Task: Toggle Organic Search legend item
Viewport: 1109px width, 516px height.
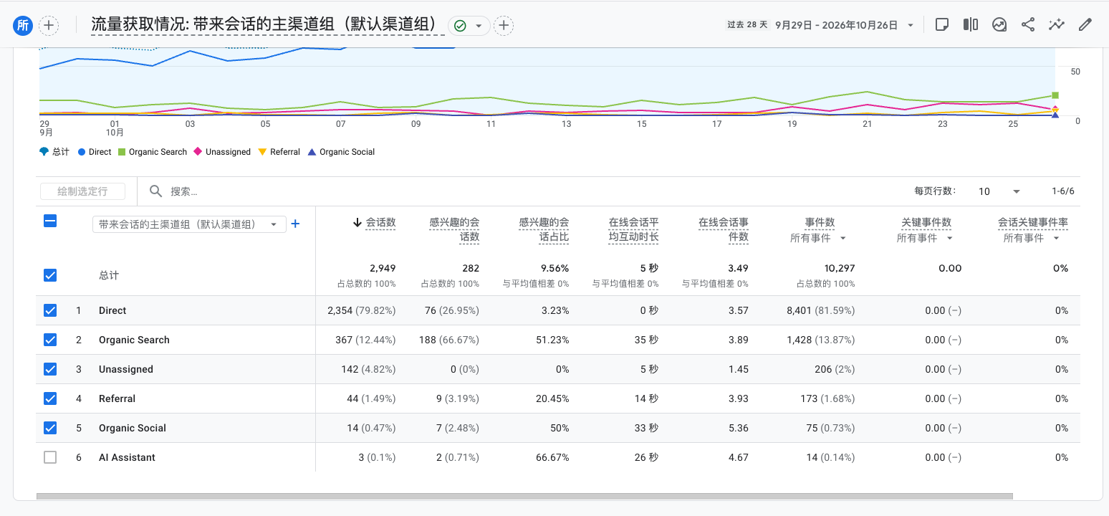Action: click(153, 152)
